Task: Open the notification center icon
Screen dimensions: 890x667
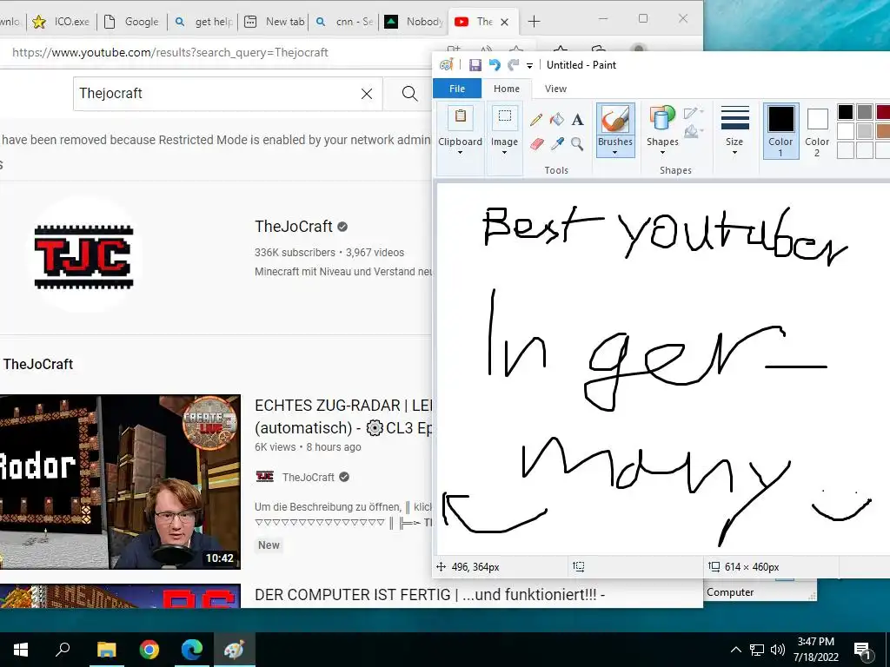Action: (x=861, y=650)
